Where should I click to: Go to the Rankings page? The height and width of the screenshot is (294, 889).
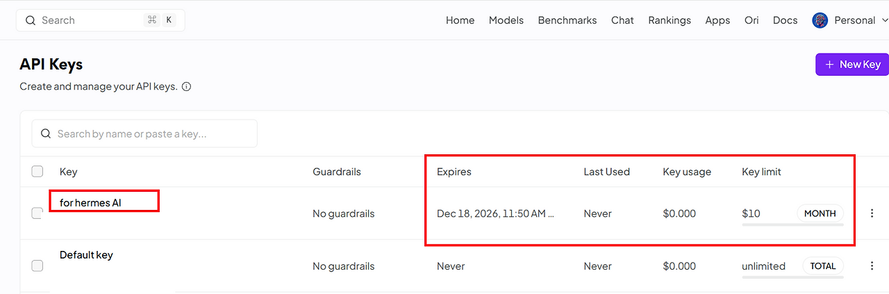click(670, 20)
